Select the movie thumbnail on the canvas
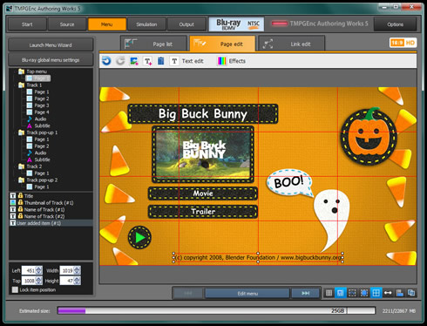This screenshot has width=427, height=326. coord(203,154)
